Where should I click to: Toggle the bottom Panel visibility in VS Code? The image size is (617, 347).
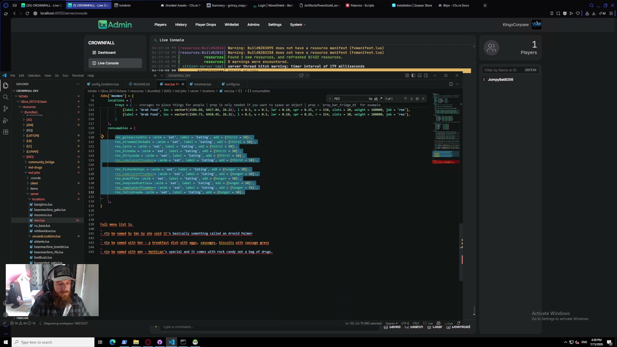pyautogui.click(x=419, y=76)
